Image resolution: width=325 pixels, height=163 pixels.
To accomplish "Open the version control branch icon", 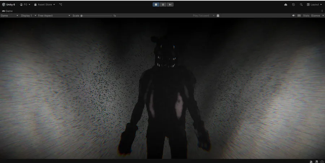I will point(61,5).
